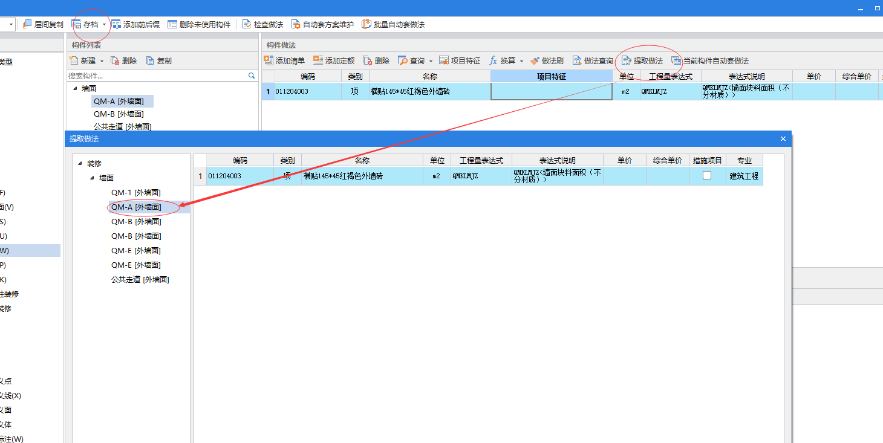The height and width of the screenshot is (443, 883).
Task: Click 新建 in the 构件列表 panel
Action: click(x=83, y=61)
